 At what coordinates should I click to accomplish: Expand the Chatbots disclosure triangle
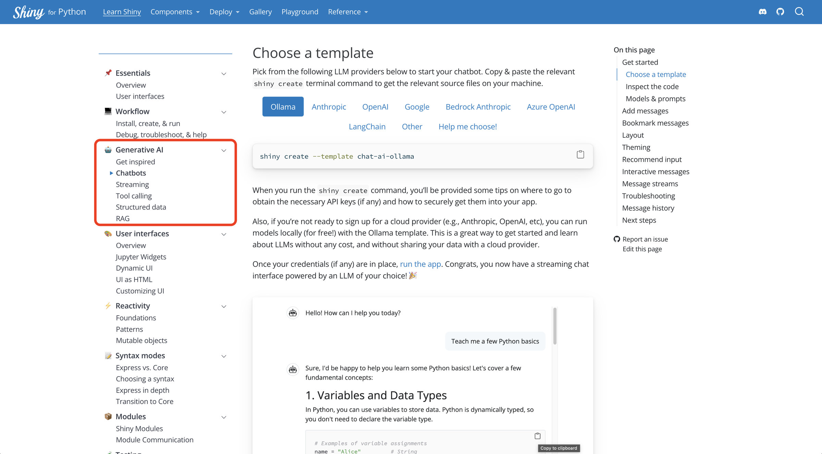[x=111, y=173]
